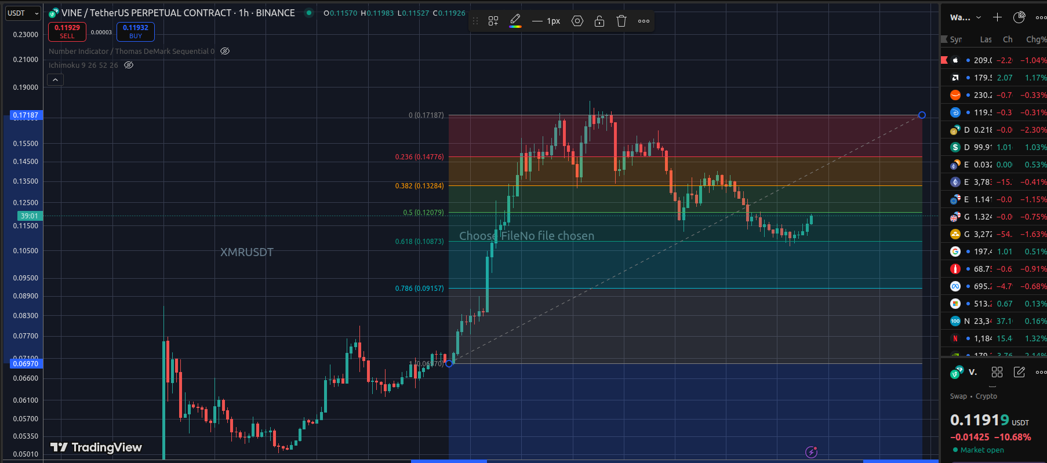Image resolution: width=1047 pixels, height=463 pixels.
Task: Select the Fibonacci bottom anchor at 0.06970
Action: pyautogui.click(x=449, y=363)
